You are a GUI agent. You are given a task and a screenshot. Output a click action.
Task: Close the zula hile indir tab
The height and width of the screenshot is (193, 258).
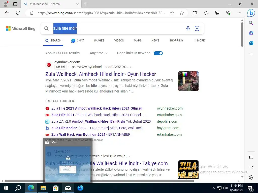[78, 4]
